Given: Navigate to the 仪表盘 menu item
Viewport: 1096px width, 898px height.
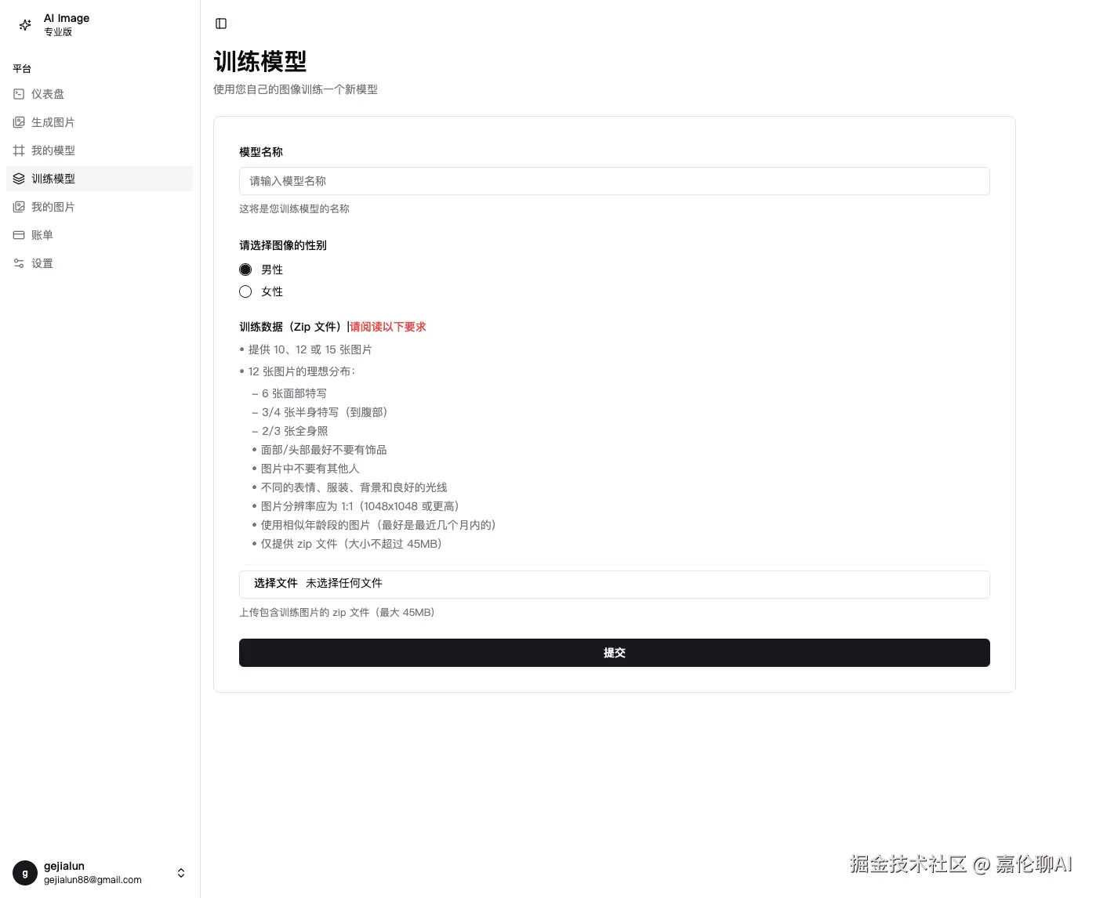Looking at the screenshot, I should [x=47, y=93].
